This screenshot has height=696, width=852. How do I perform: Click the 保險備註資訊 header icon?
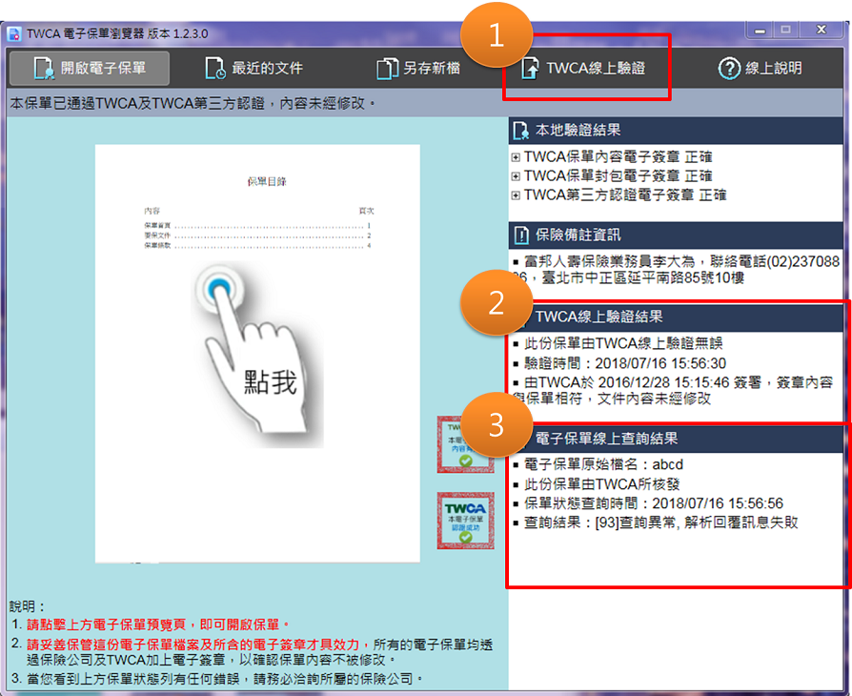(x=521, y=235)
